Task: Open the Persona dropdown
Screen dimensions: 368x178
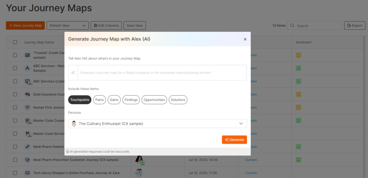Action: point(157,124)
